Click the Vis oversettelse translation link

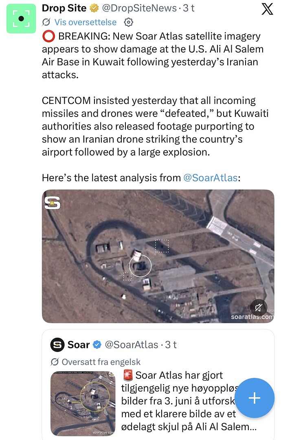tap(85, 22)
